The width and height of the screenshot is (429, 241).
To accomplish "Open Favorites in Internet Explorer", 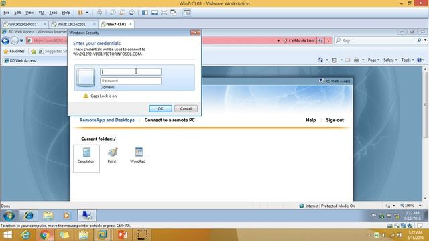I will click(x=14, y=51).
